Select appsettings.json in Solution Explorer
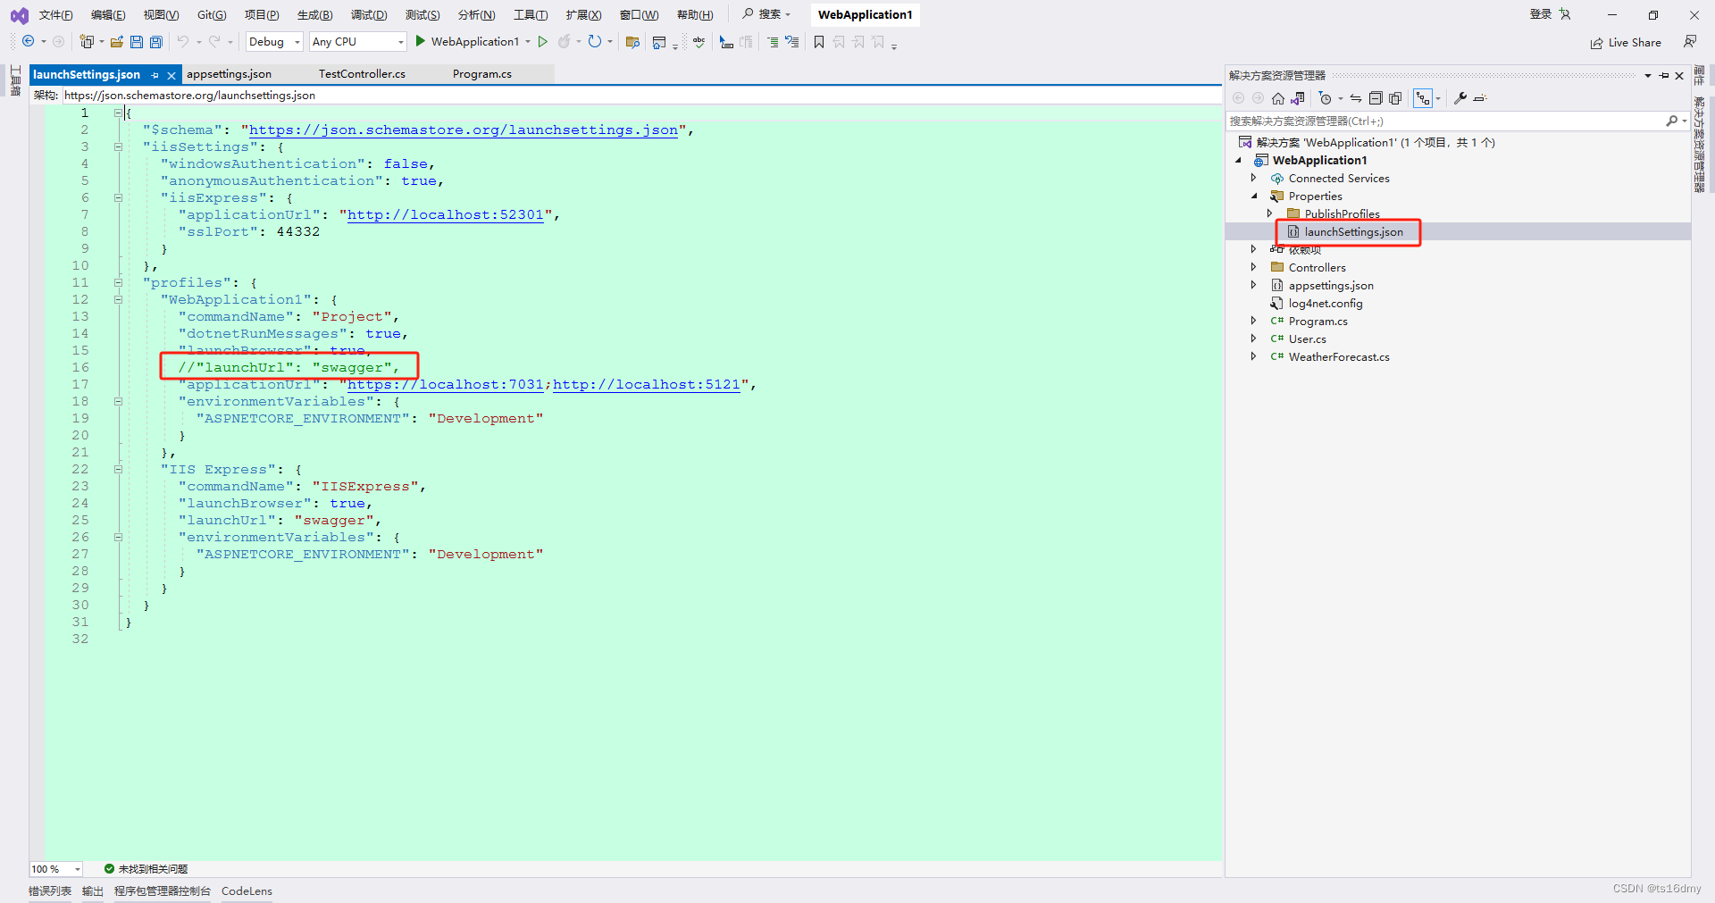Screen dimensions: 1715x903 click(x=1331, y=286)
